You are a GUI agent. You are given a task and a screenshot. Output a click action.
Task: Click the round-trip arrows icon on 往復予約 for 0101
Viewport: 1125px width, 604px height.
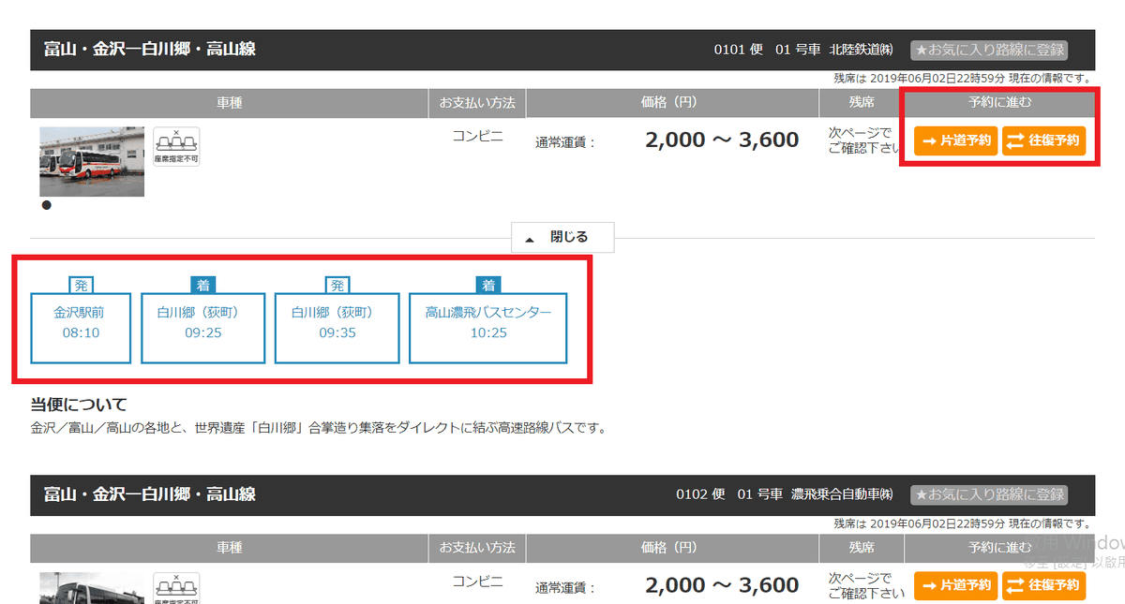coord(1014,140)
